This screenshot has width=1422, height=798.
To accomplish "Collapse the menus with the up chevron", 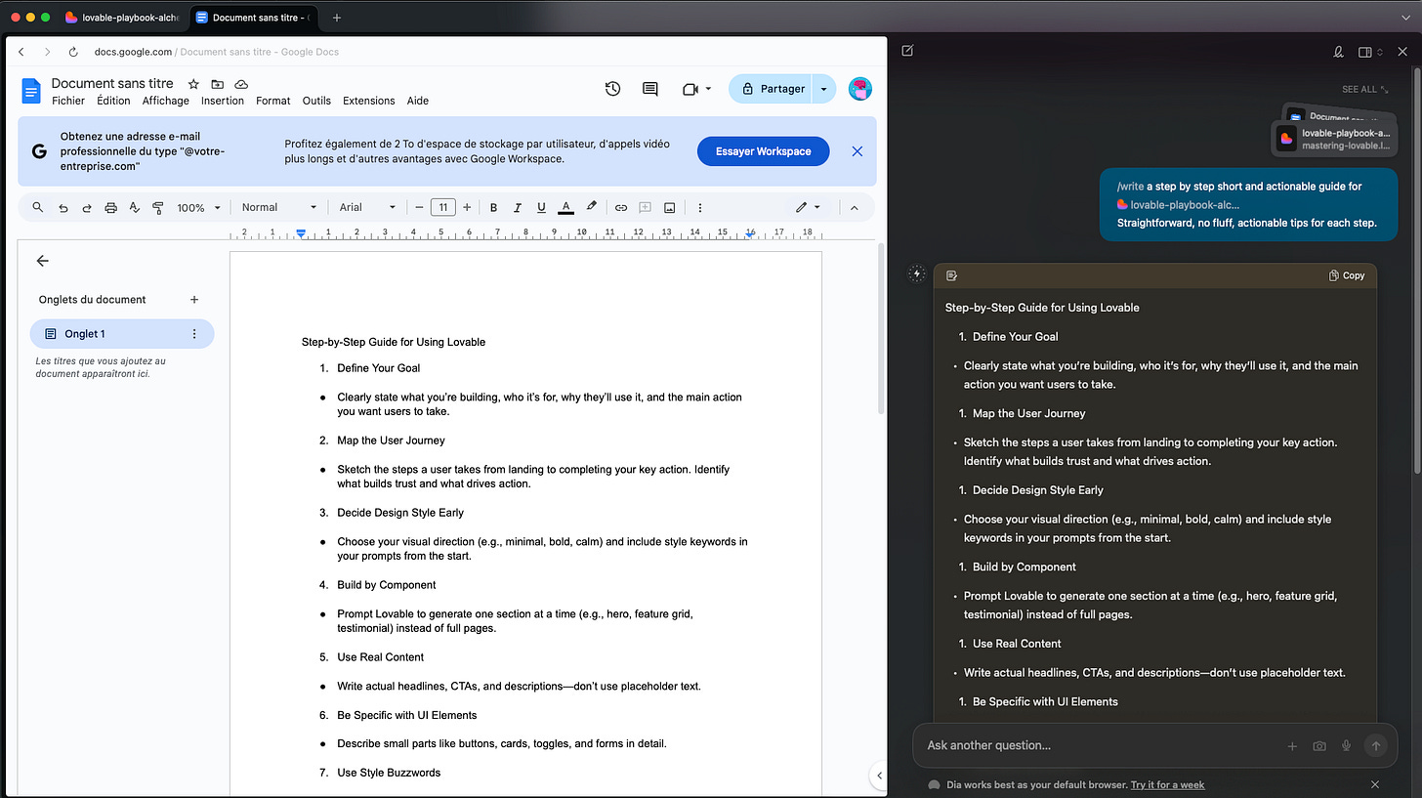I will click(854, 207).
